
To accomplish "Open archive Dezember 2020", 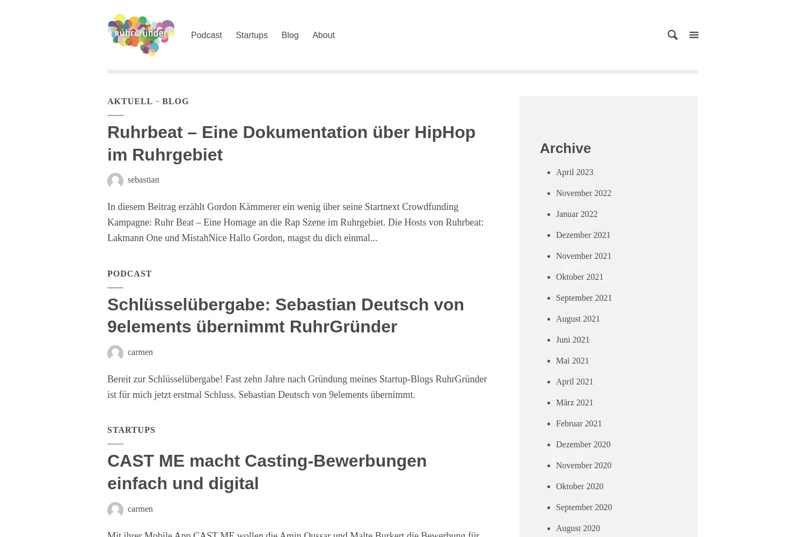I will (583, 445).
